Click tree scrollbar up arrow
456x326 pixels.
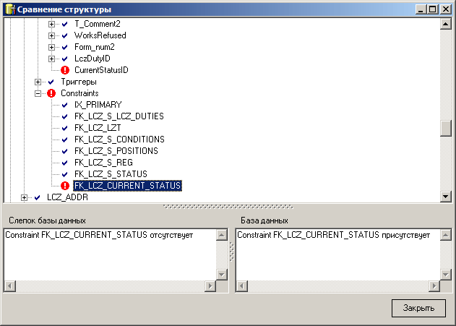[x=446, y=24]
